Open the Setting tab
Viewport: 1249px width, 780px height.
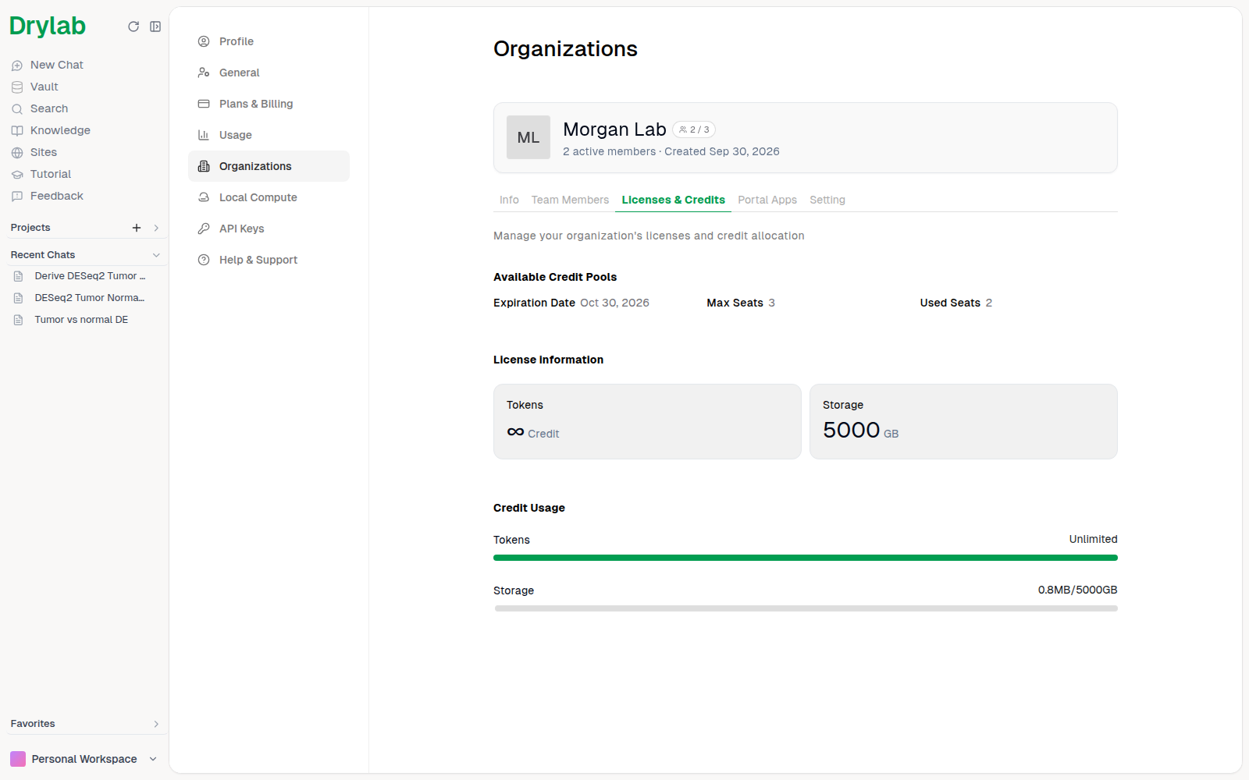827,200
